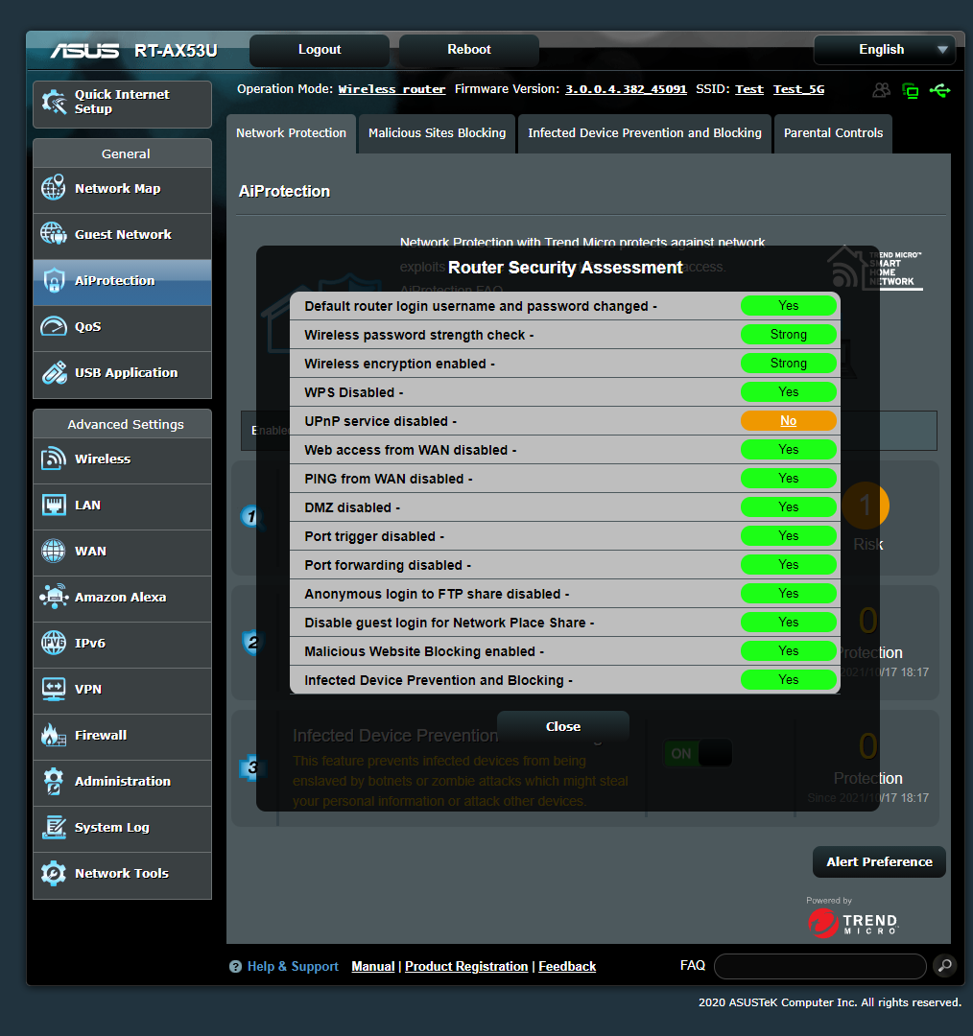Launch Quick Internet Setup

pos(122,102)
